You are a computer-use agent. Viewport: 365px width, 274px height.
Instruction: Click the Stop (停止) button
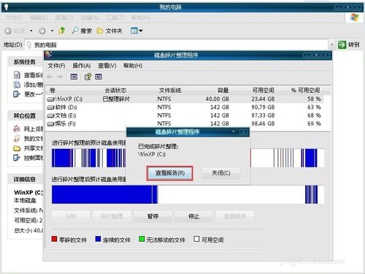point(193,216)
